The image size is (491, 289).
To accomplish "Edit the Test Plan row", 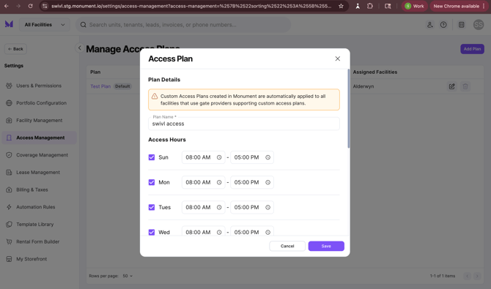I will [x=451, y=86].
